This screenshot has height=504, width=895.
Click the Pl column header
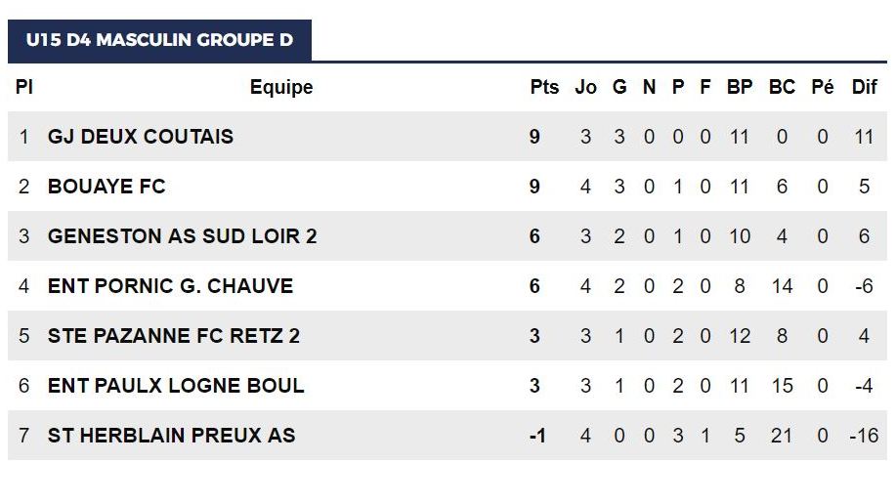[x=24, y=87]
